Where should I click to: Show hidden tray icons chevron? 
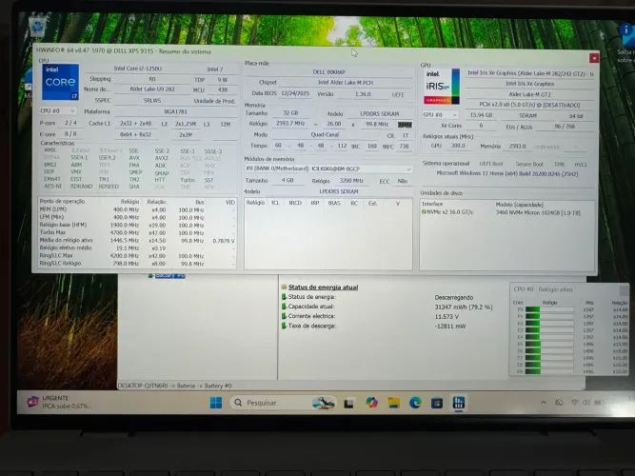(x=544, y=403)
